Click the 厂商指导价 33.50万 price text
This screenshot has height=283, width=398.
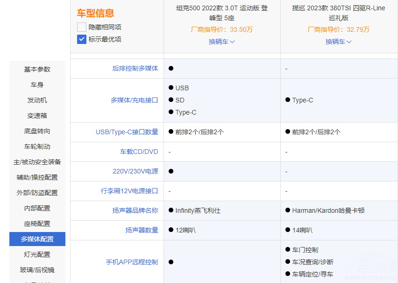222,29
